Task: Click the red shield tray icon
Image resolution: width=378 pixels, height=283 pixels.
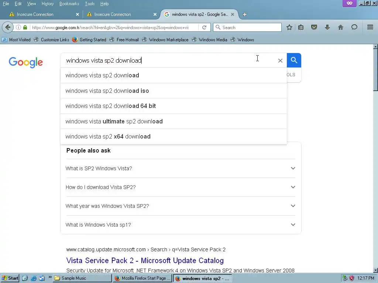Action: [352, 278]
